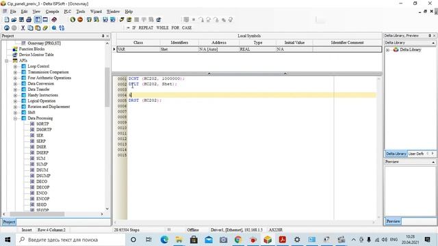Click the eraser delete icon
Screen dimensions: 438x246
click(x=45, y=28)
